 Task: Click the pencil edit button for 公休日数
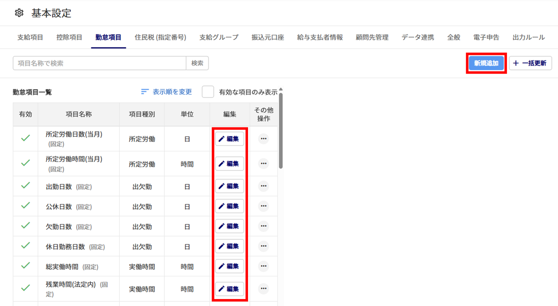[229, 206]
